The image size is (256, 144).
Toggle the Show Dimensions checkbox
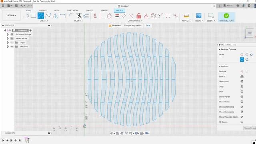242,107
